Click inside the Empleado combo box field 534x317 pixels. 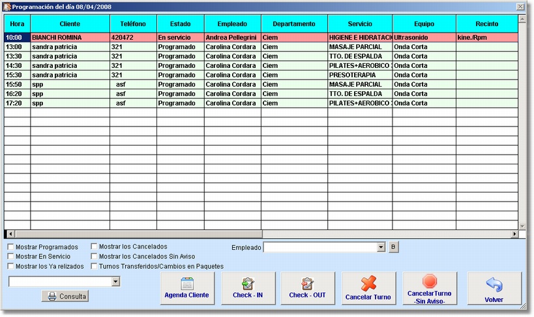click(321, 247)
